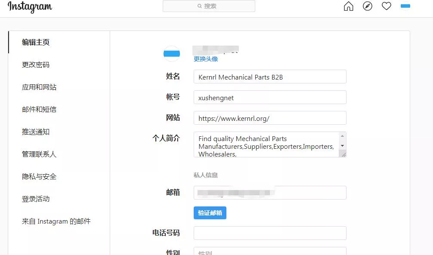
Task: Open the profile avatar in top bar
Action: tap(405, 6)
